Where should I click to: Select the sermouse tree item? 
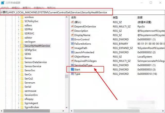tap(30, 91)
